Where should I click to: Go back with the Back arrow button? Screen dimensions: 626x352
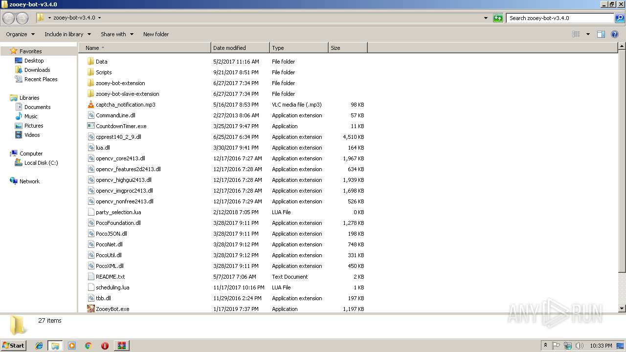pos(9,18)
